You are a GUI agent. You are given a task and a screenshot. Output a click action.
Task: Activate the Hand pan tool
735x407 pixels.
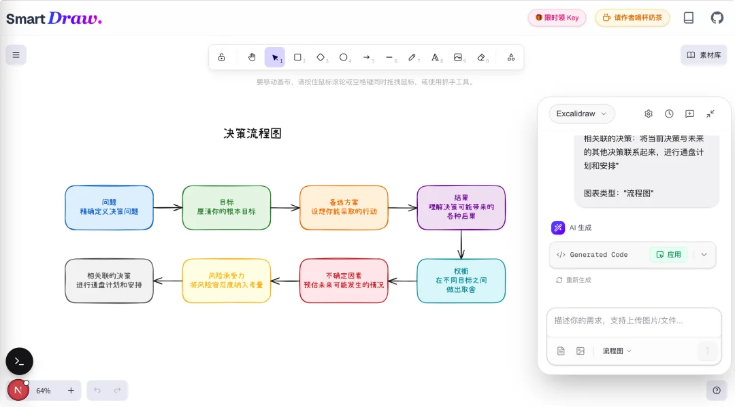[x=252, y=57]
